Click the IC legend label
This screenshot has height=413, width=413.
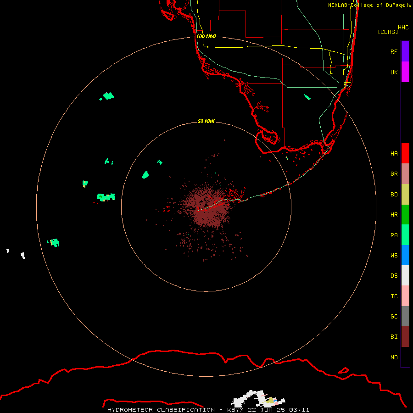click(394, 296)
